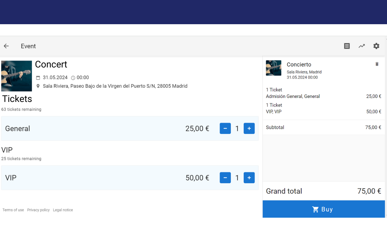The height and width of the screenshot is (242, 387).
Task: Open the statistics trend icon
Action: (362, 46)
